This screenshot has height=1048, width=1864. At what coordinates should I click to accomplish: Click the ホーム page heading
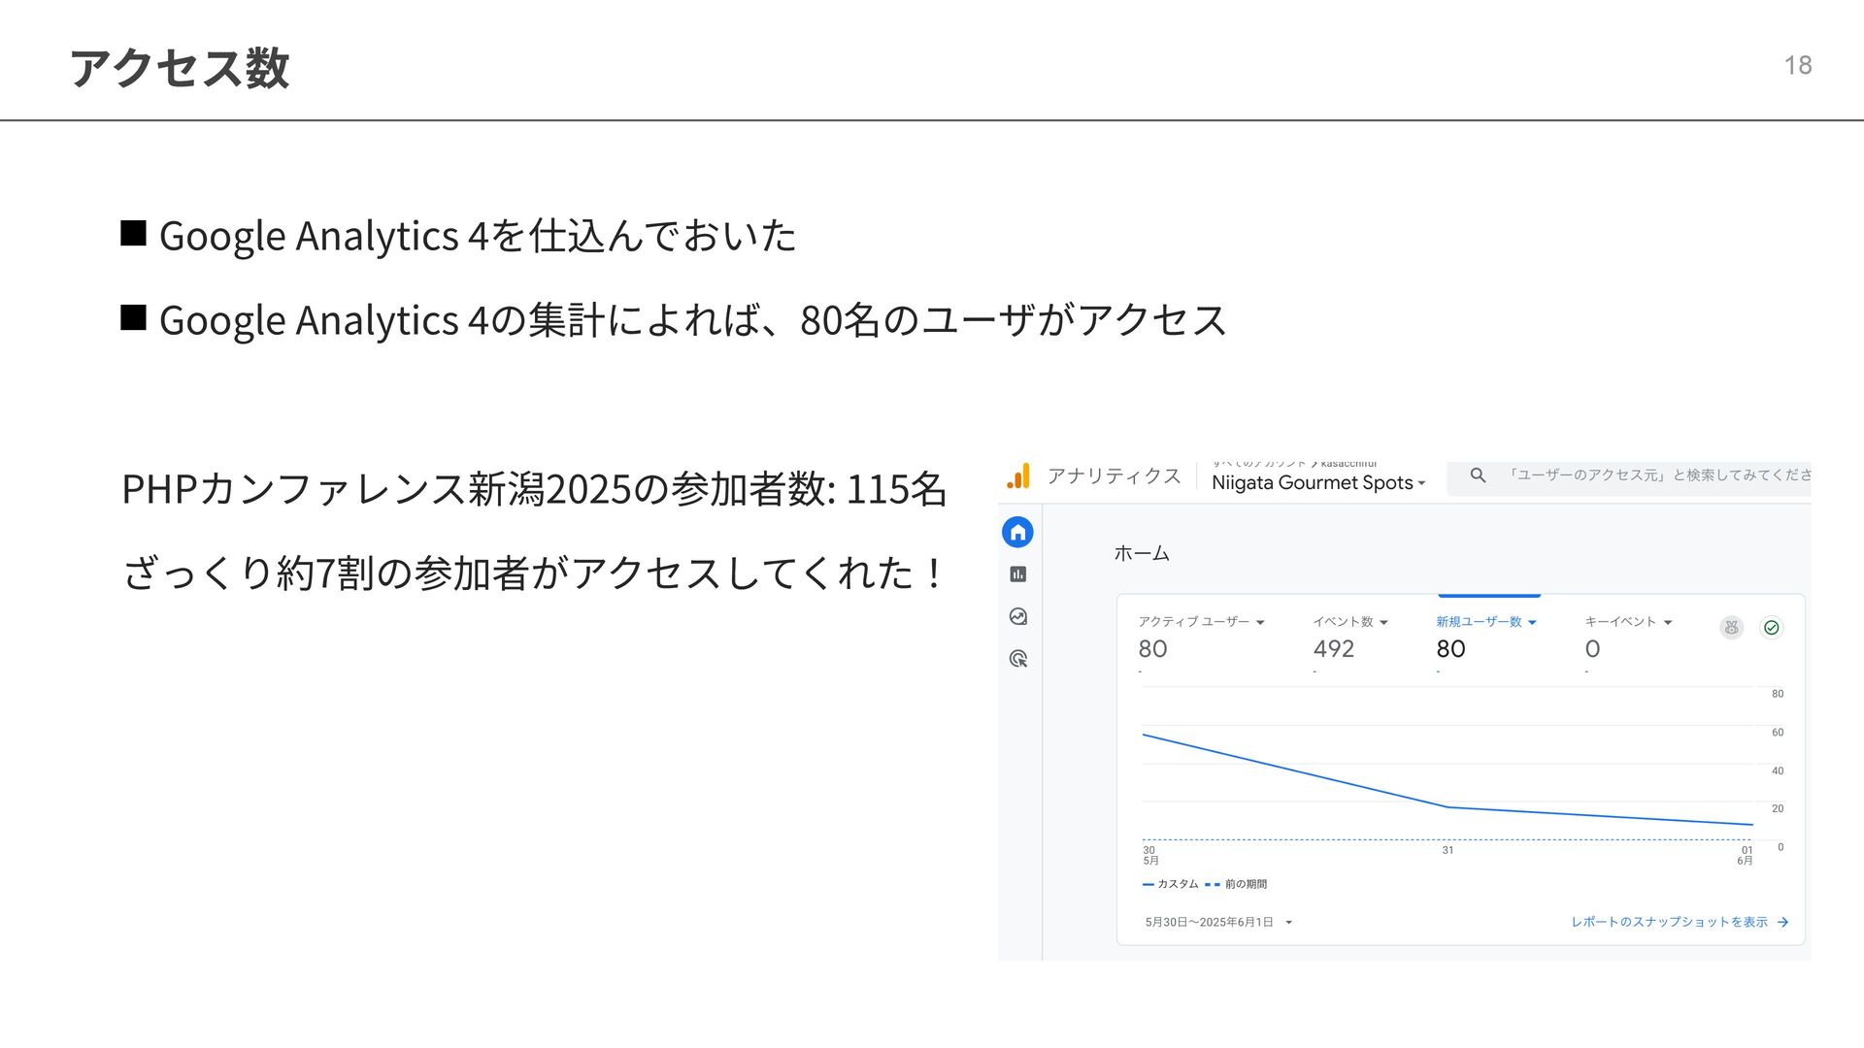[x=1142, y=554]
